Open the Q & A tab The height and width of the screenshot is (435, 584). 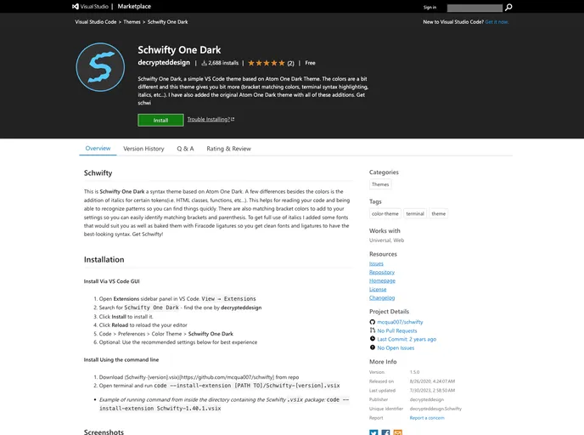click(185, 149)
